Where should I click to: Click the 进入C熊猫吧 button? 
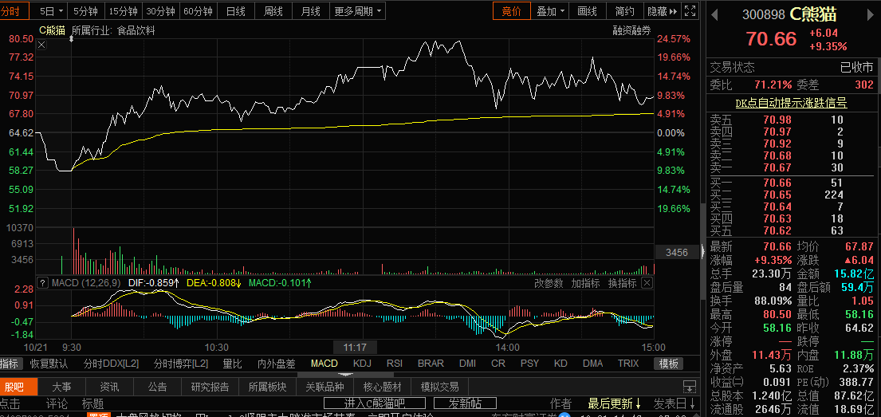pyautogui.click(x=374, y=403)
